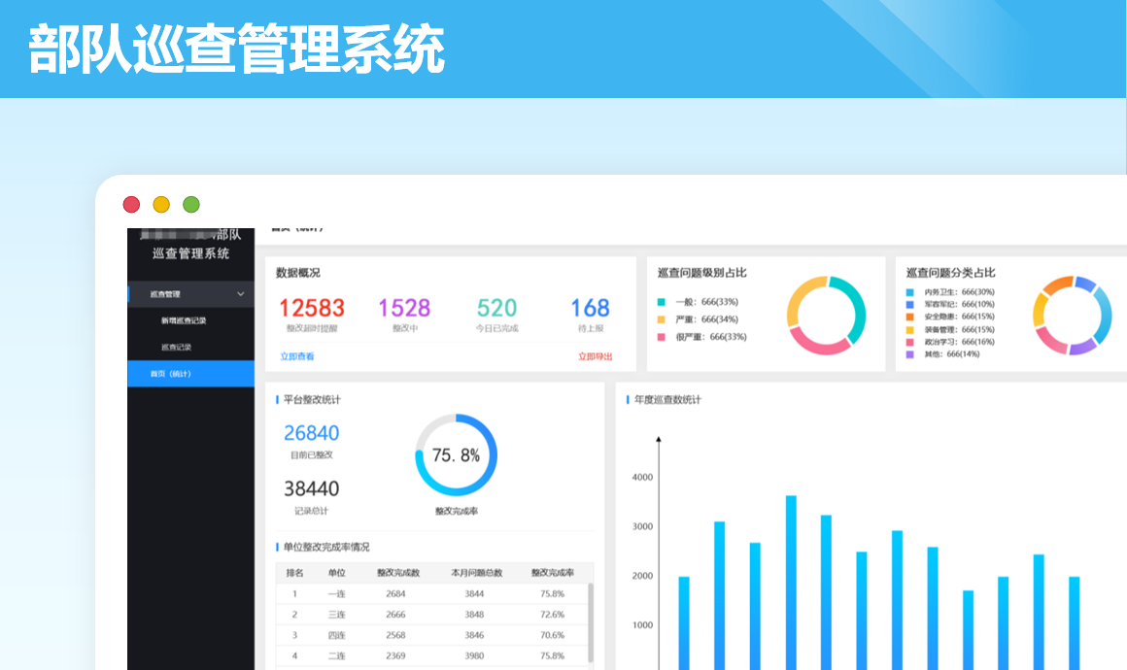Viewport: 1127px width, 670px height.
Task: Click the 装备管理 legend swatch
Action: click(x=910, y=329)
